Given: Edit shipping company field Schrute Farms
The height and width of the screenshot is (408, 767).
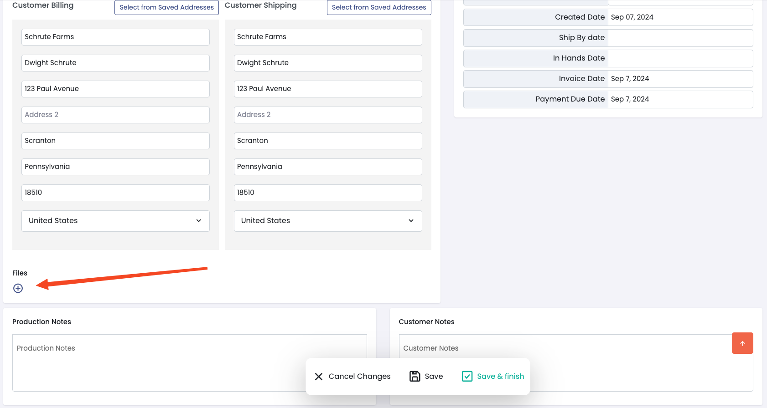Looking at the screenshot, I should pyautogui.click(x=328, y=37).
